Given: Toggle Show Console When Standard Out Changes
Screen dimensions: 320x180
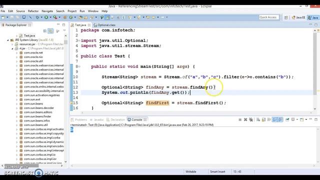Looking at the screenshot, I should point(274,119).
